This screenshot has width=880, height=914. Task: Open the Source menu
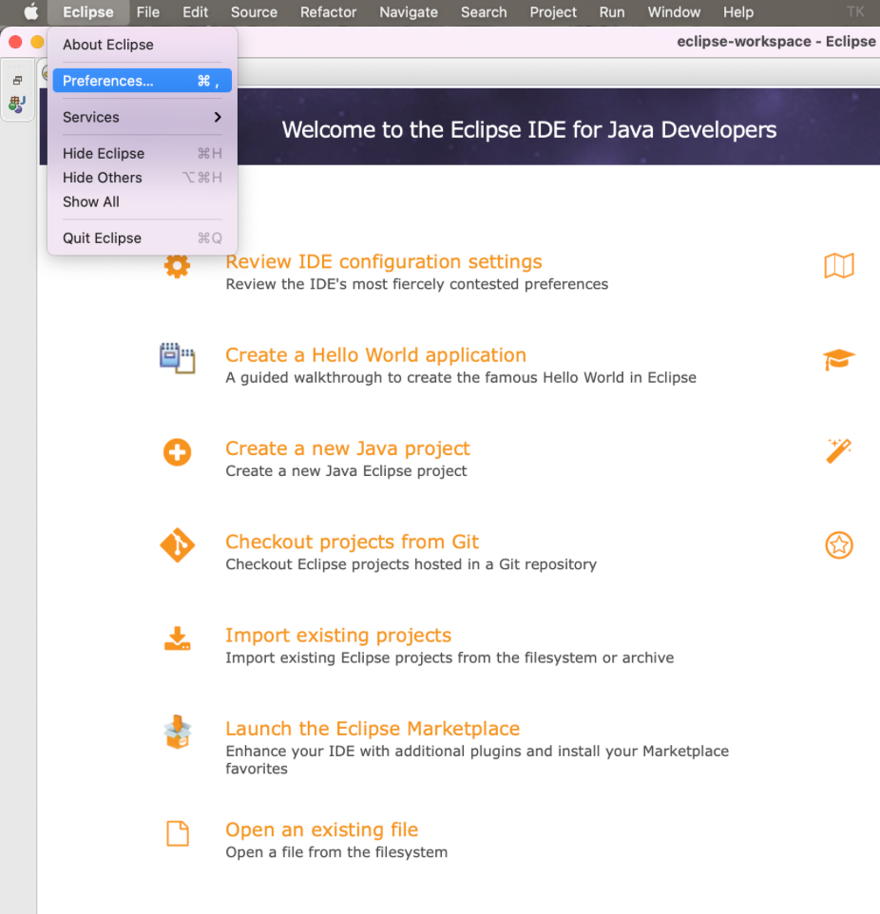[x=255, y=12]
